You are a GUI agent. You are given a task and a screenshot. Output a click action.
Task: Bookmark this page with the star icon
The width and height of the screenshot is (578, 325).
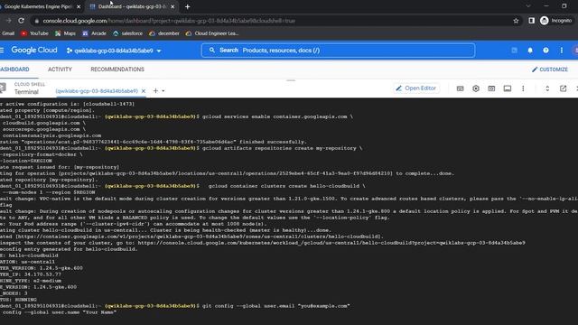pos(516,21)
